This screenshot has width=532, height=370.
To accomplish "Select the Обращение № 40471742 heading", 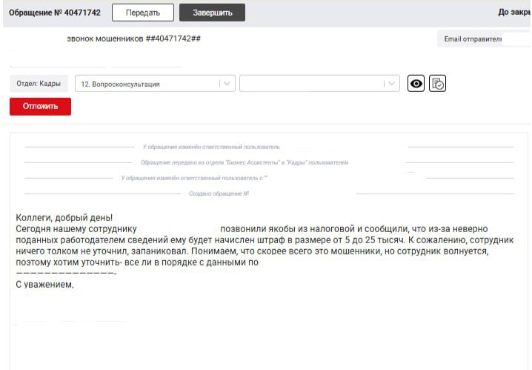I will click(x=55, y=13).
